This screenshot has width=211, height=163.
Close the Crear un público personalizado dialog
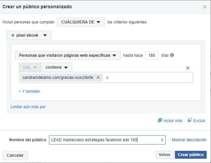204,7
